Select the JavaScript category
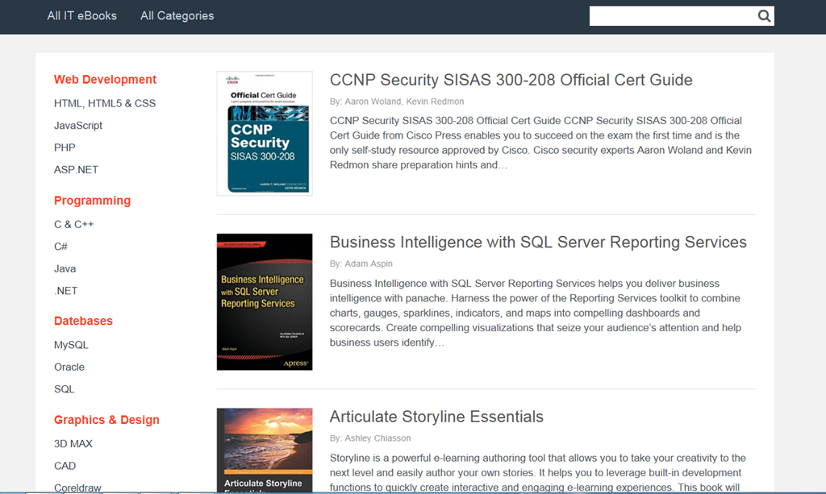Screen dimensions: 826x494 (78, 126)
